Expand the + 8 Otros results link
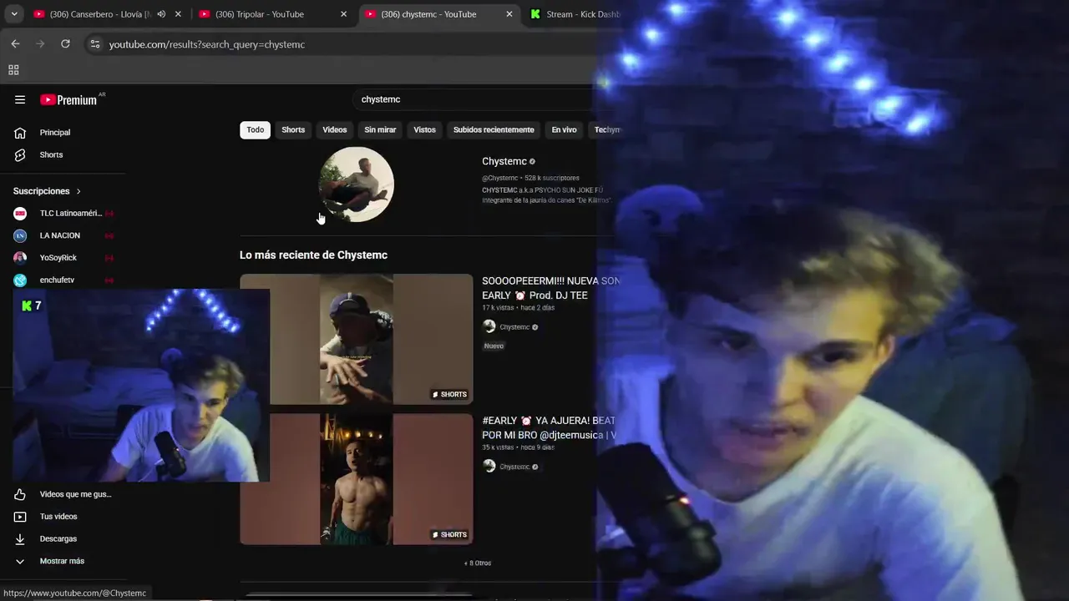This screenshot has height=601, width=1069. coord(478,563)
